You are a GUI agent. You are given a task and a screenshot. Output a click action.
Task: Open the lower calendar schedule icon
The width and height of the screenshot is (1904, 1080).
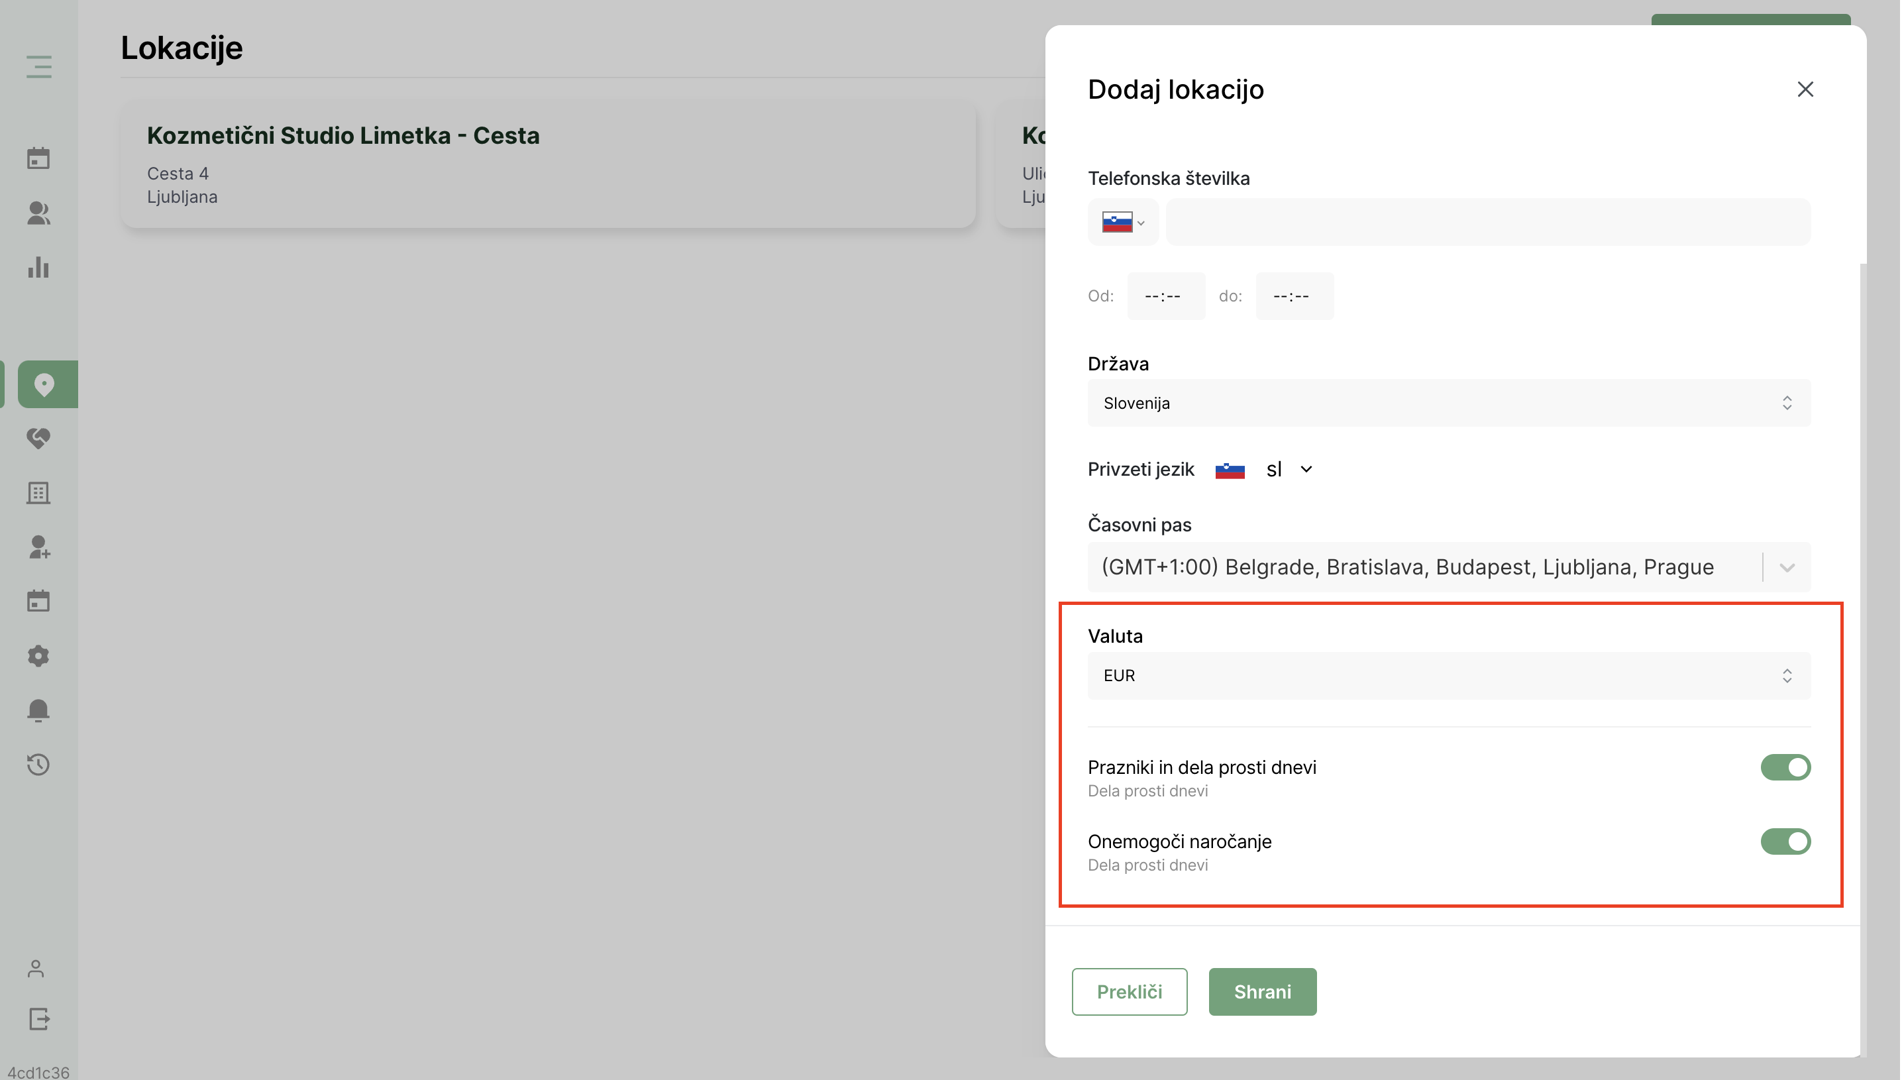click(38, 601)
